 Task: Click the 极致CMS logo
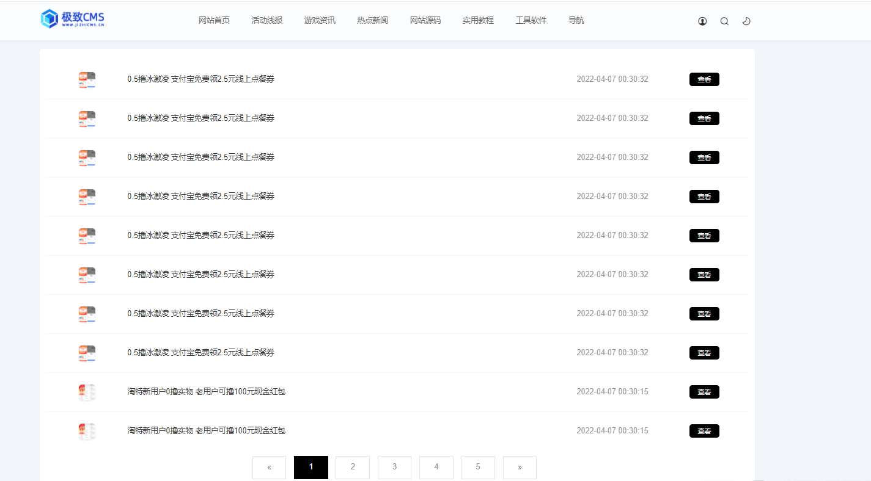[72, 20]
